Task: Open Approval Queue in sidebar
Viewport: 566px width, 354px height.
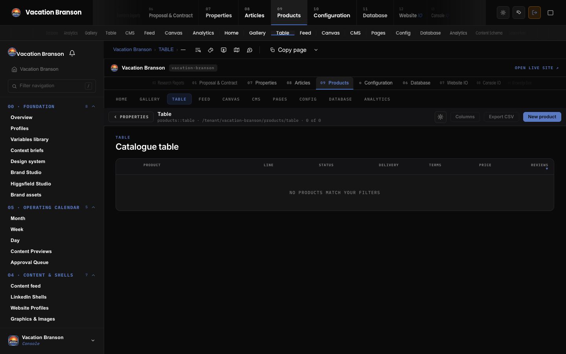Action: [29, 262]
